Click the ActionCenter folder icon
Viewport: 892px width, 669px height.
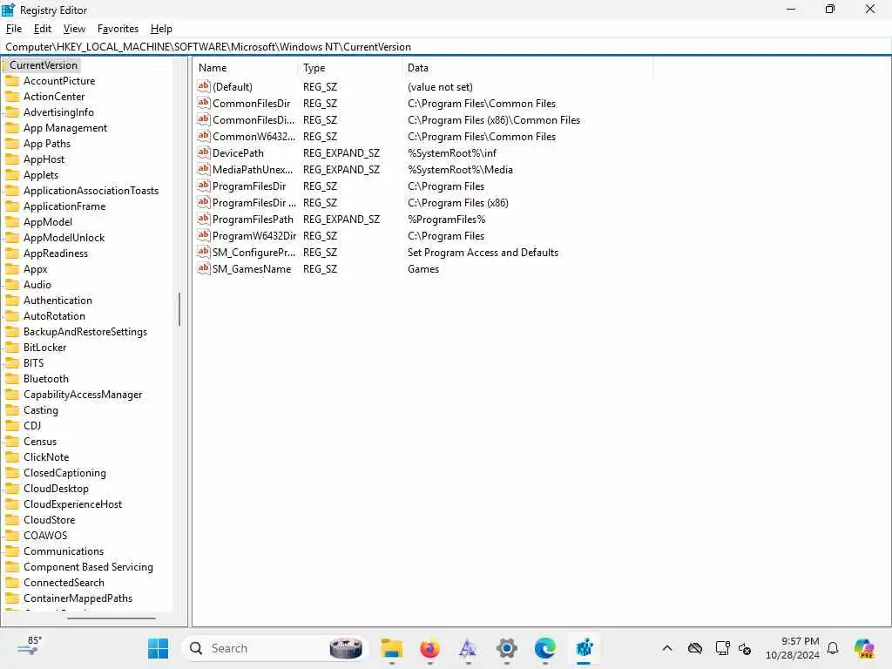(x=12, y=97)
